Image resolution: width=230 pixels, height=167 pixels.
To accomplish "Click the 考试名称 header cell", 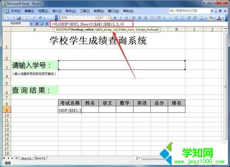I will click(70, 103).
